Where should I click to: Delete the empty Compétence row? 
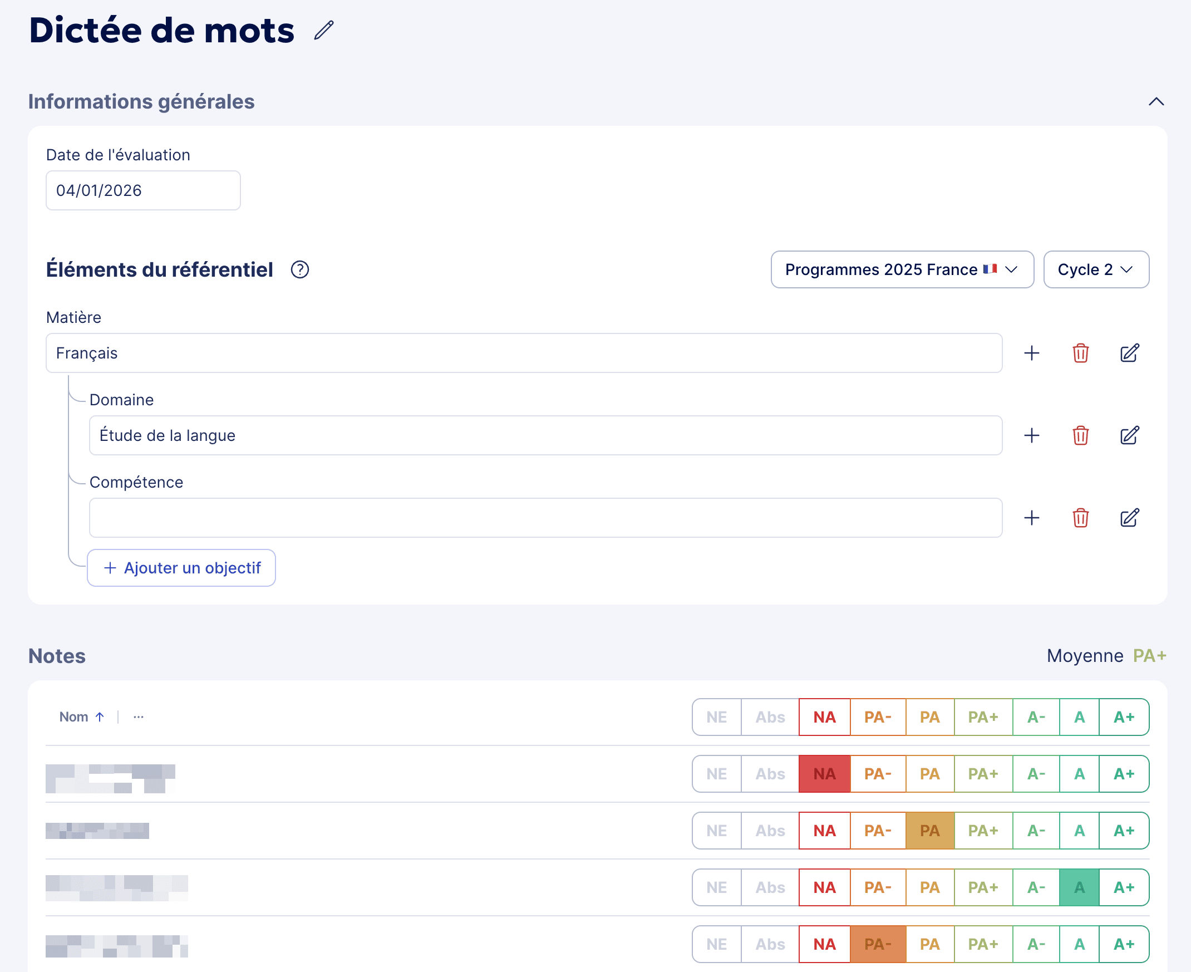click(x=1080, y=518)
